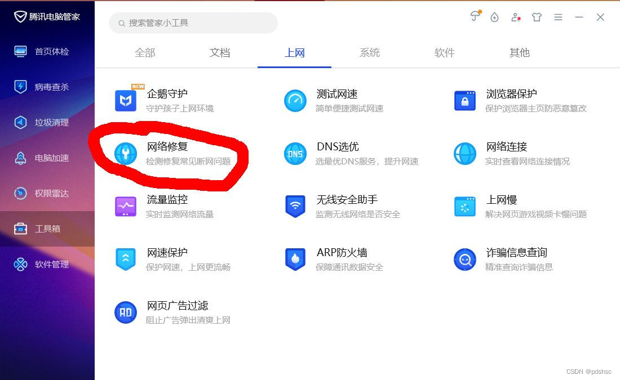Open the 网络连接 globe icon

465,154
